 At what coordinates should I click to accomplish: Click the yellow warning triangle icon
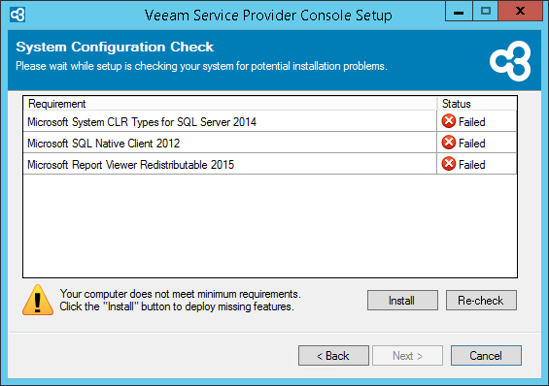[x=38, y=300]
